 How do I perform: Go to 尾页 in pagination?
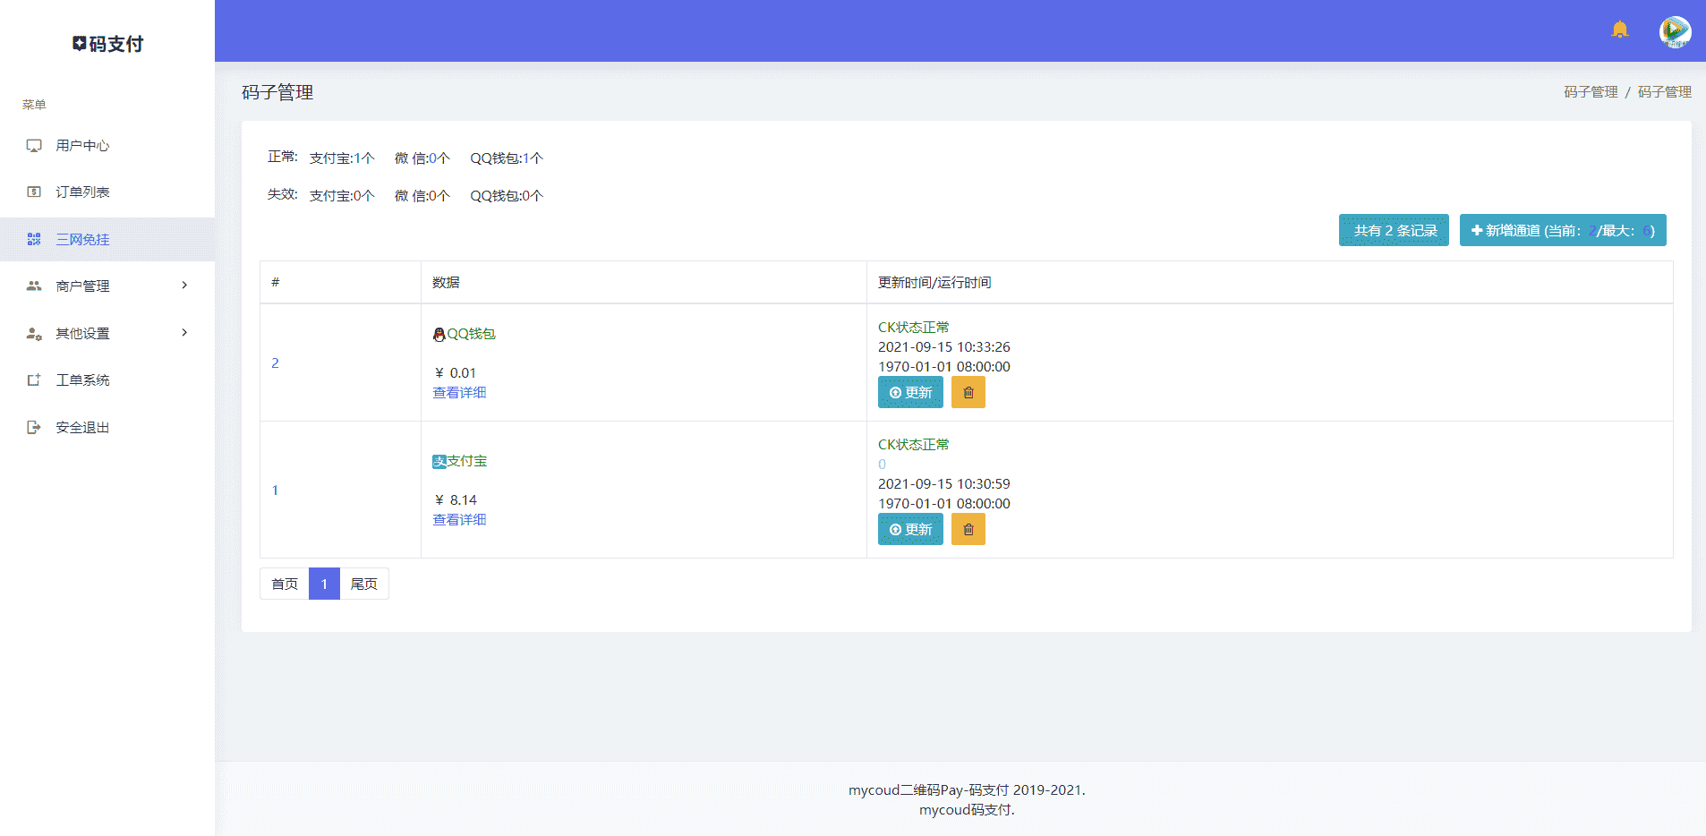pos(363,584)
